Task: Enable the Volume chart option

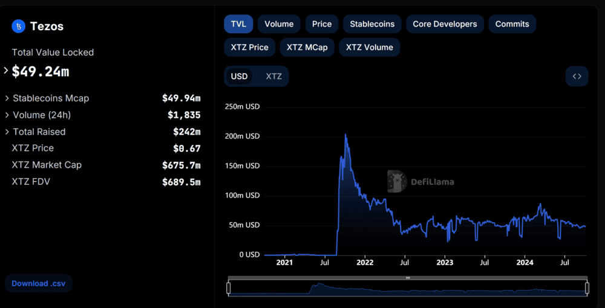Action: click(x=279, y=24)
